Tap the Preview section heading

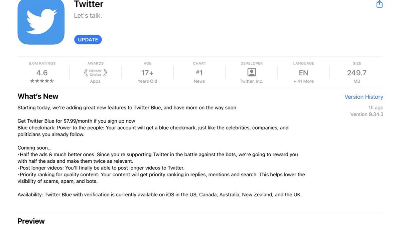coord(31,221)
